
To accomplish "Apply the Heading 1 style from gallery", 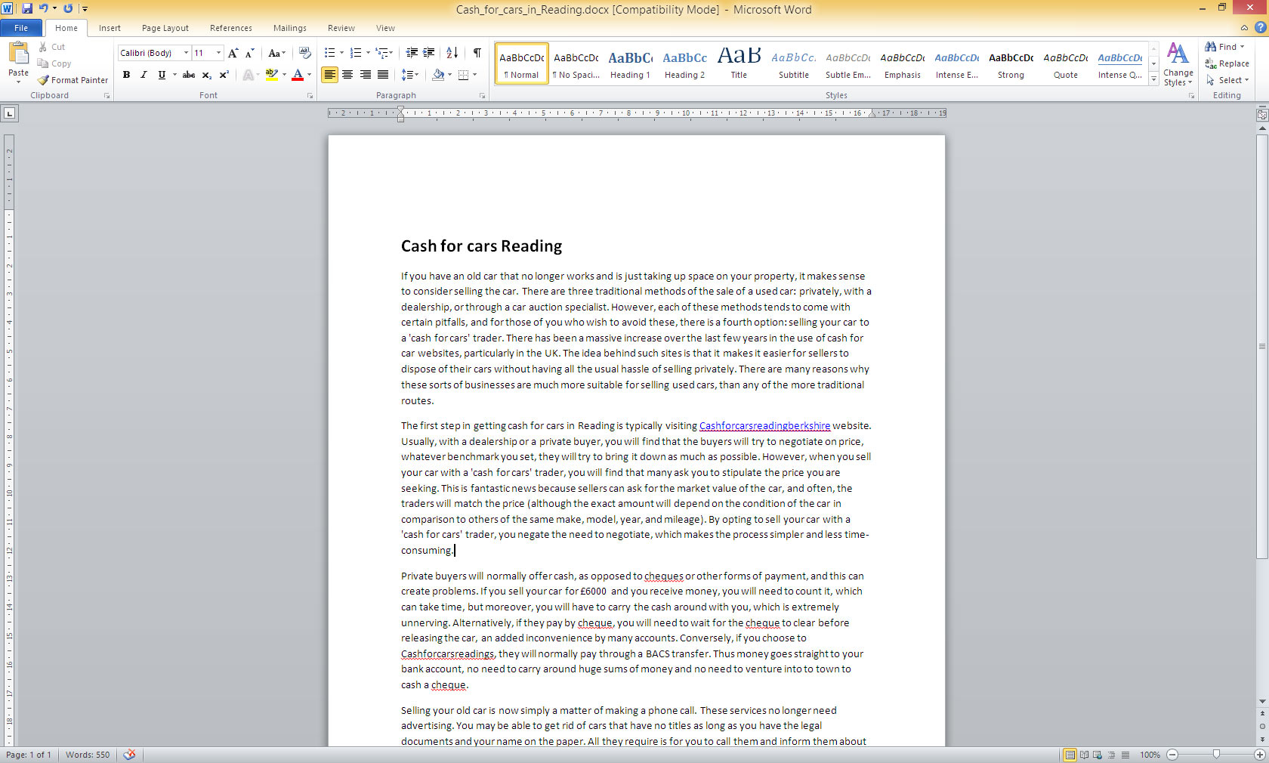I will pyautogui.click(x=630, y=63).
